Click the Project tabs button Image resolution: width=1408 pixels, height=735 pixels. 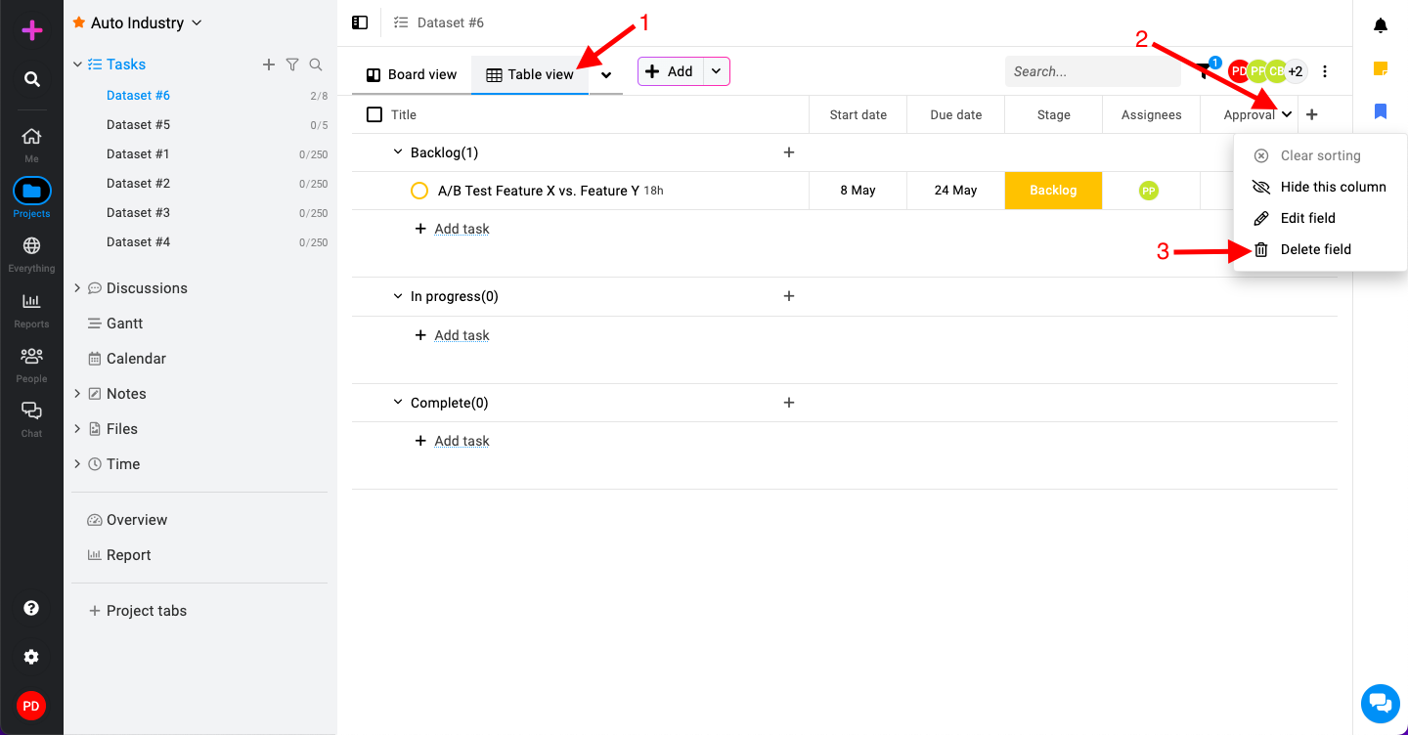(138, 611)
